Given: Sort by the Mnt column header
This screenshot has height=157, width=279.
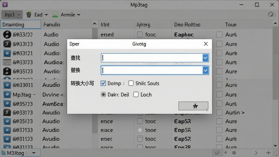Looking at the screenshot, I should (x=105, y=25).
